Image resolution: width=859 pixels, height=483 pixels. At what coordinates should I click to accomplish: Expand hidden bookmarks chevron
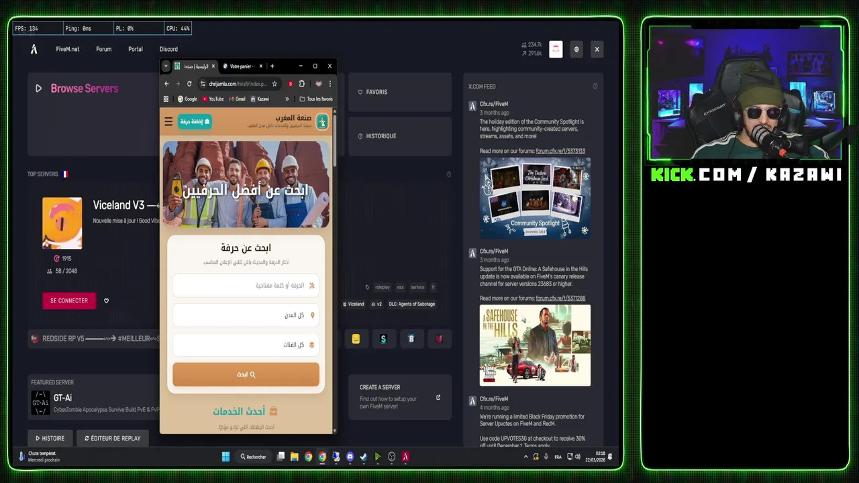tap(287, 99)
